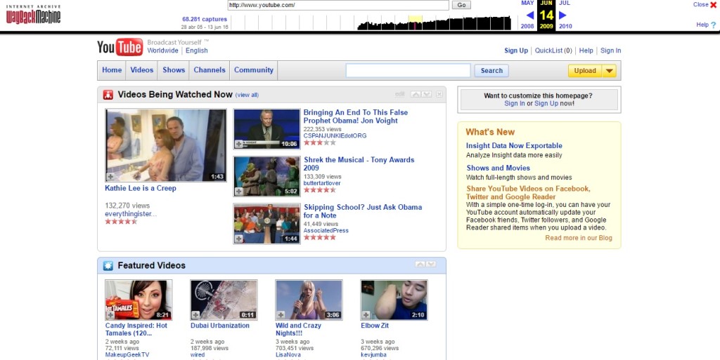Click the Videos Being Watched Now module icon

[108, 95]
